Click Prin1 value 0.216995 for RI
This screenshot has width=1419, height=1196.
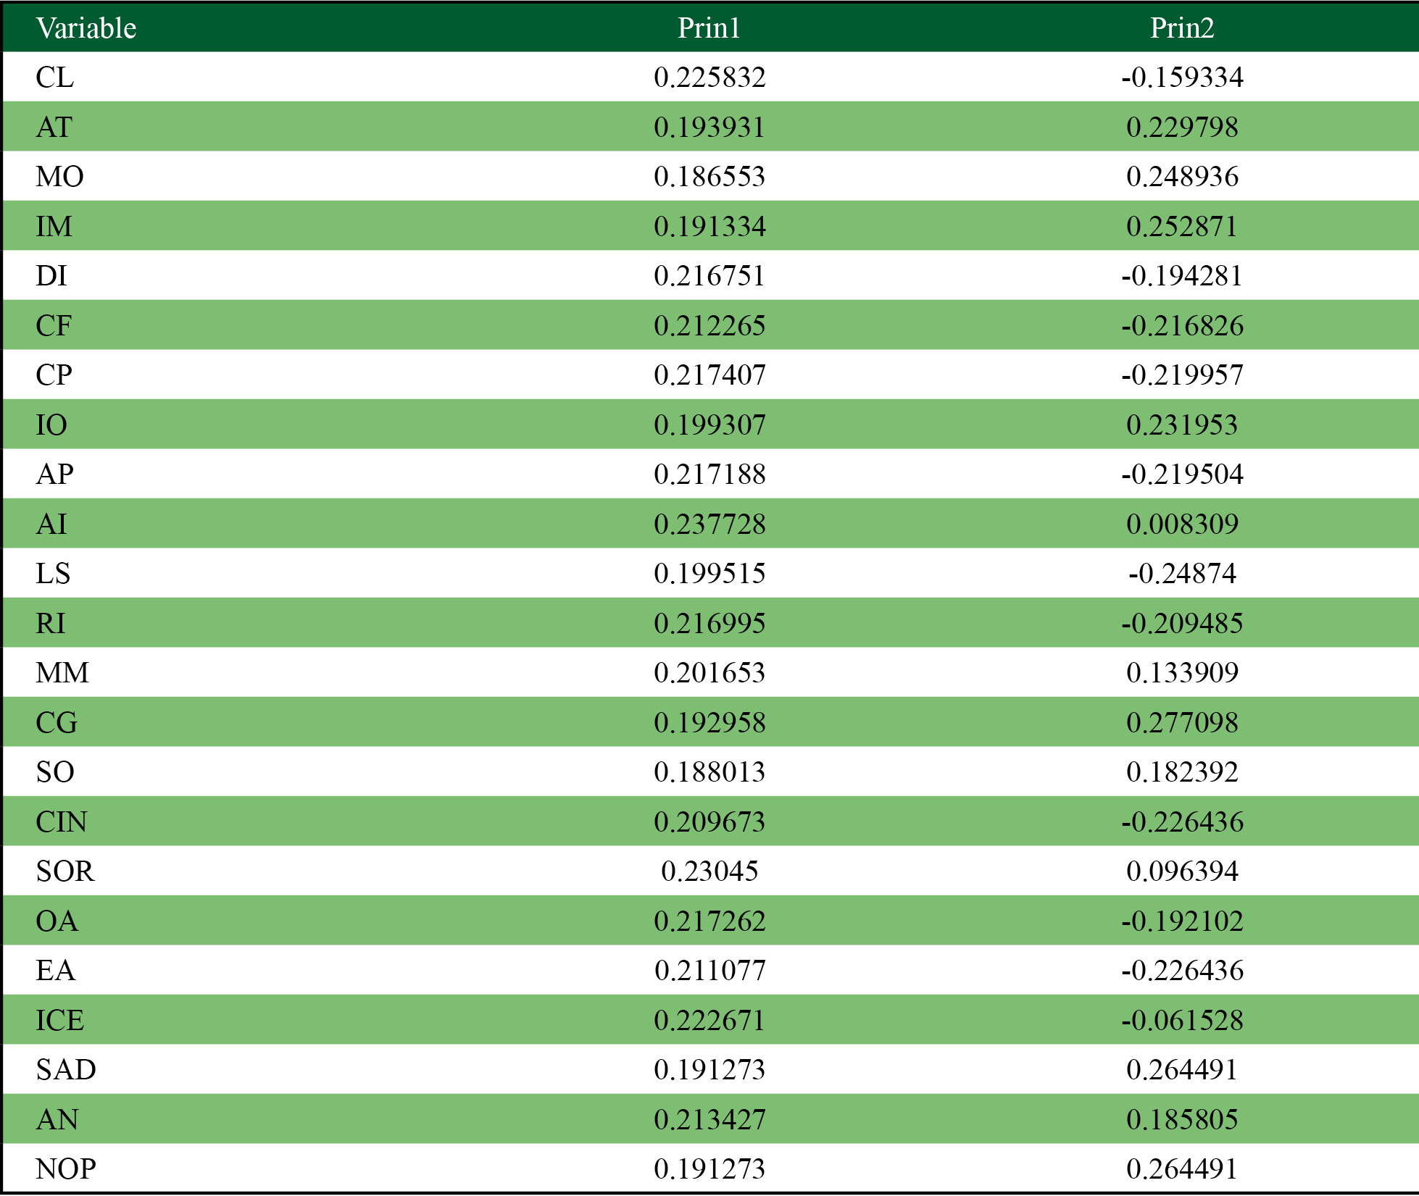click(709, 624)
